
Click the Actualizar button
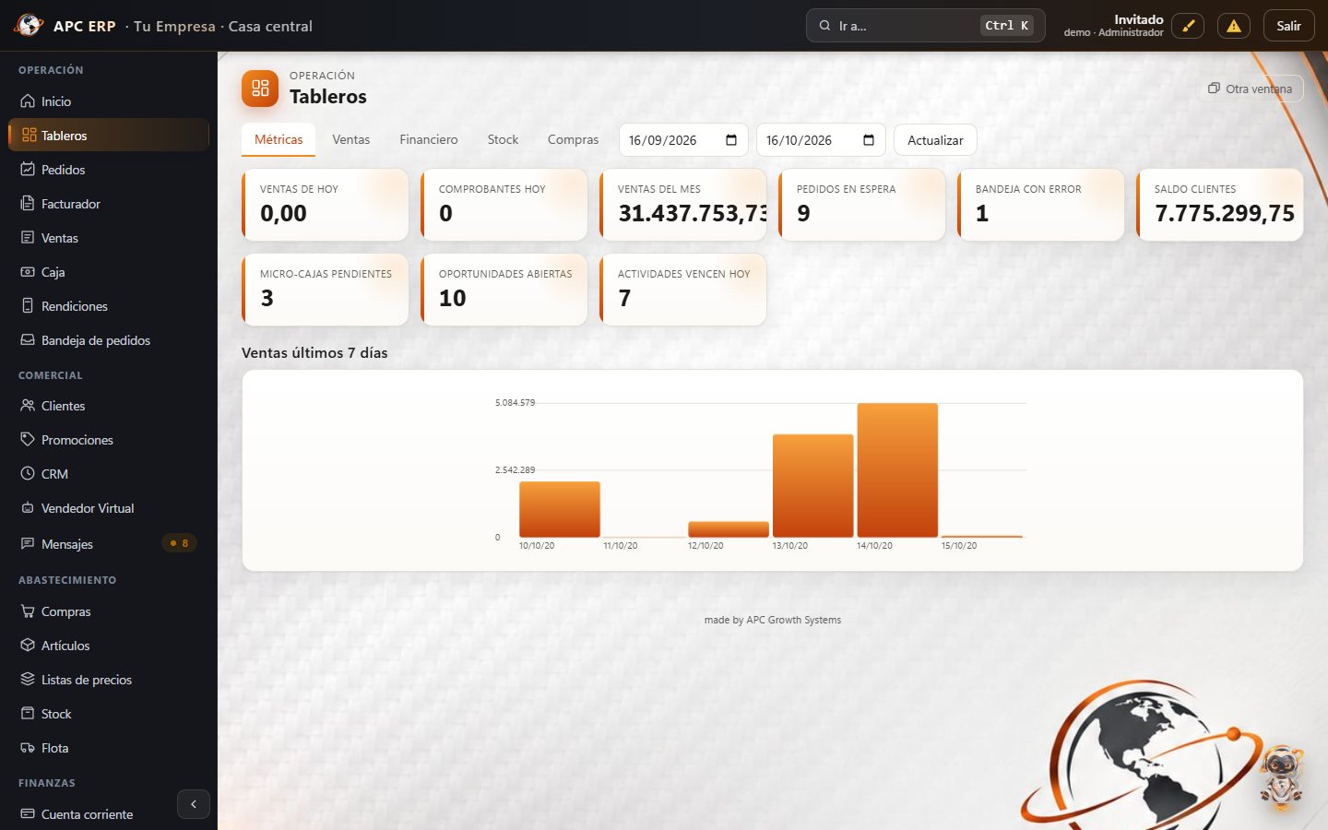pyautogui.click(x=935, y=140)
